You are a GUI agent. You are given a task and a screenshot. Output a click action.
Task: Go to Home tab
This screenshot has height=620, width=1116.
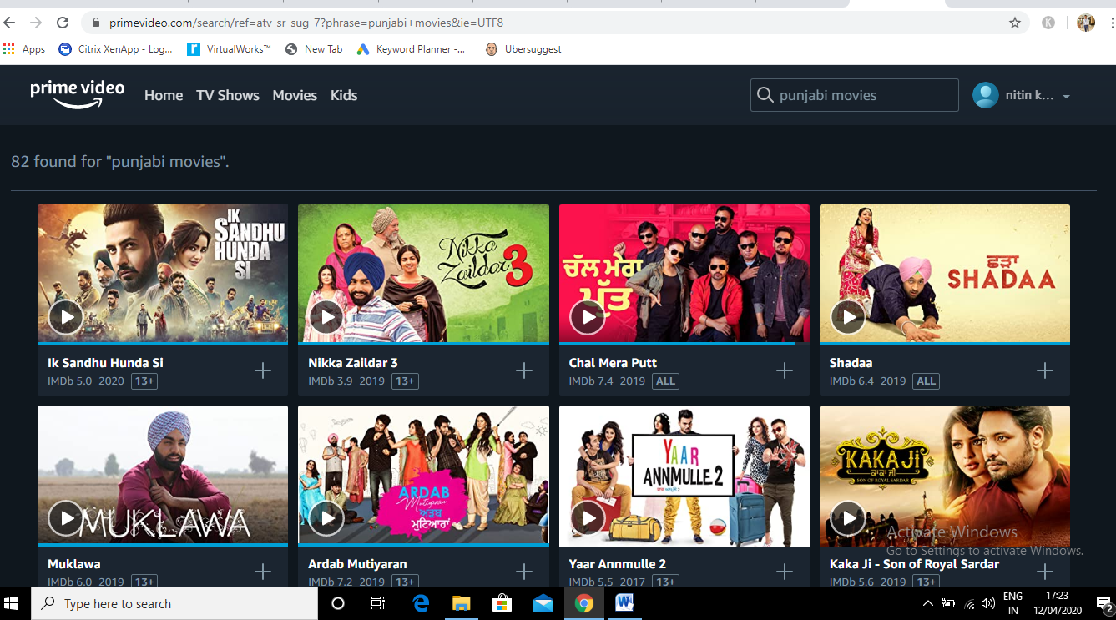point(164,95)
